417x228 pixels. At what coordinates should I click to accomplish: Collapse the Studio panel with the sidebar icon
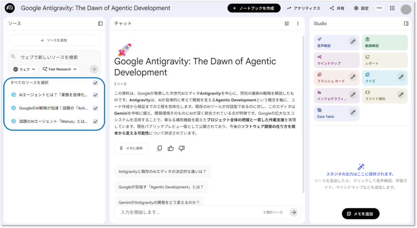tap(406, 24)
